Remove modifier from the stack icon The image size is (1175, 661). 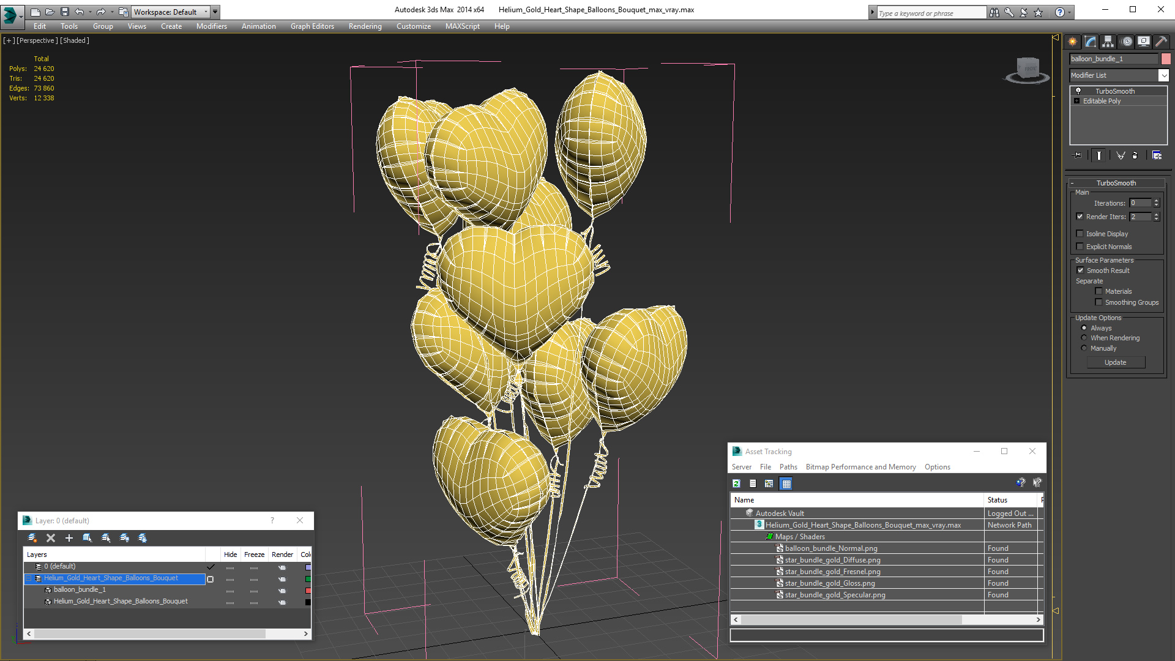1135,155
